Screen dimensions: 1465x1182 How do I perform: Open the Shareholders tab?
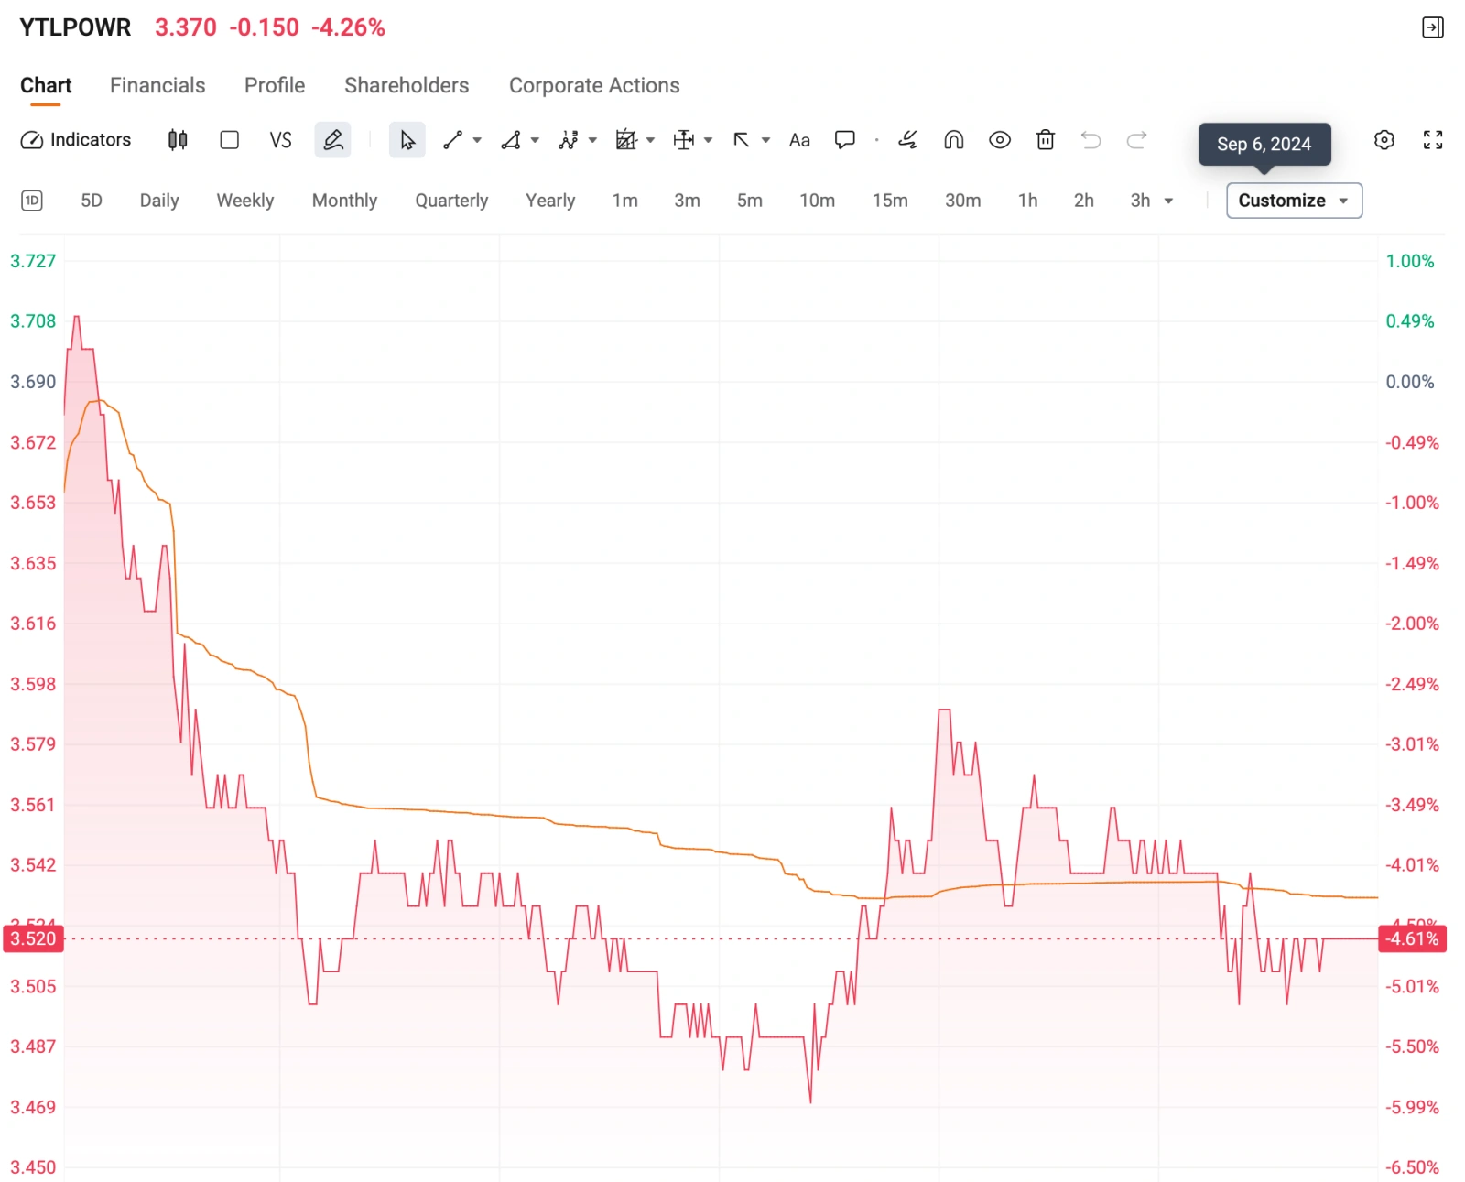coord(407,85)
